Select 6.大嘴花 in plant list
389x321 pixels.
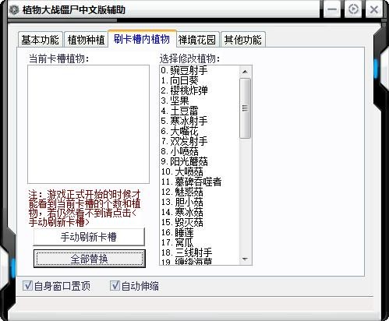click(200, 131)
